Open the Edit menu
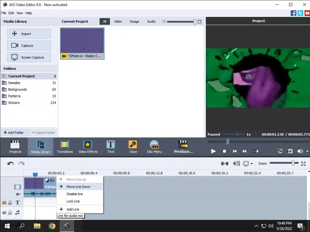 click(x=11, y=13)
